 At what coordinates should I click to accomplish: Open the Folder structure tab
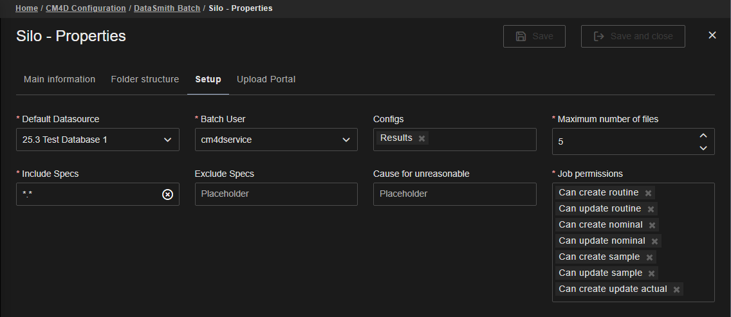(145, 79)
